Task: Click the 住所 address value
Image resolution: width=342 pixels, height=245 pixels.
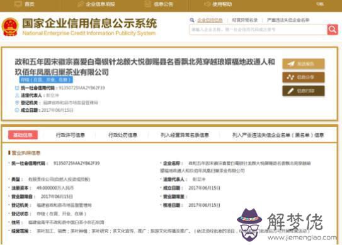Action: [x=66, y=222]
